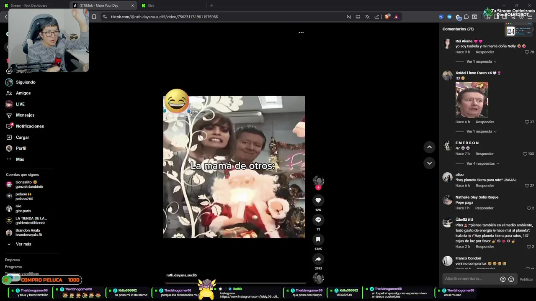Viewport: 536px width, 301px height.
Task: Close the TikTok - Make Your Day tab
Action: click(x=133, y=5)
